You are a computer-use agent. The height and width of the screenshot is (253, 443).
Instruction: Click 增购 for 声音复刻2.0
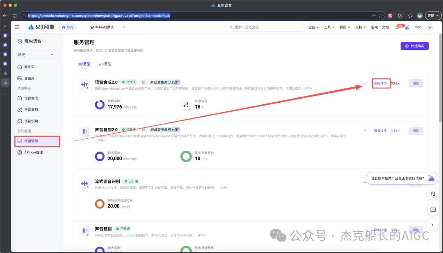(x=416, y=131)
